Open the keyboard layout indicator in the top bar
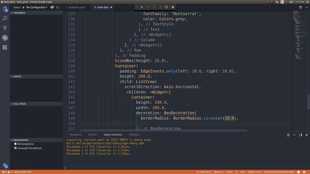Viewport: 310px width, 174px height. pyautogui.click(x=282, y=2)
